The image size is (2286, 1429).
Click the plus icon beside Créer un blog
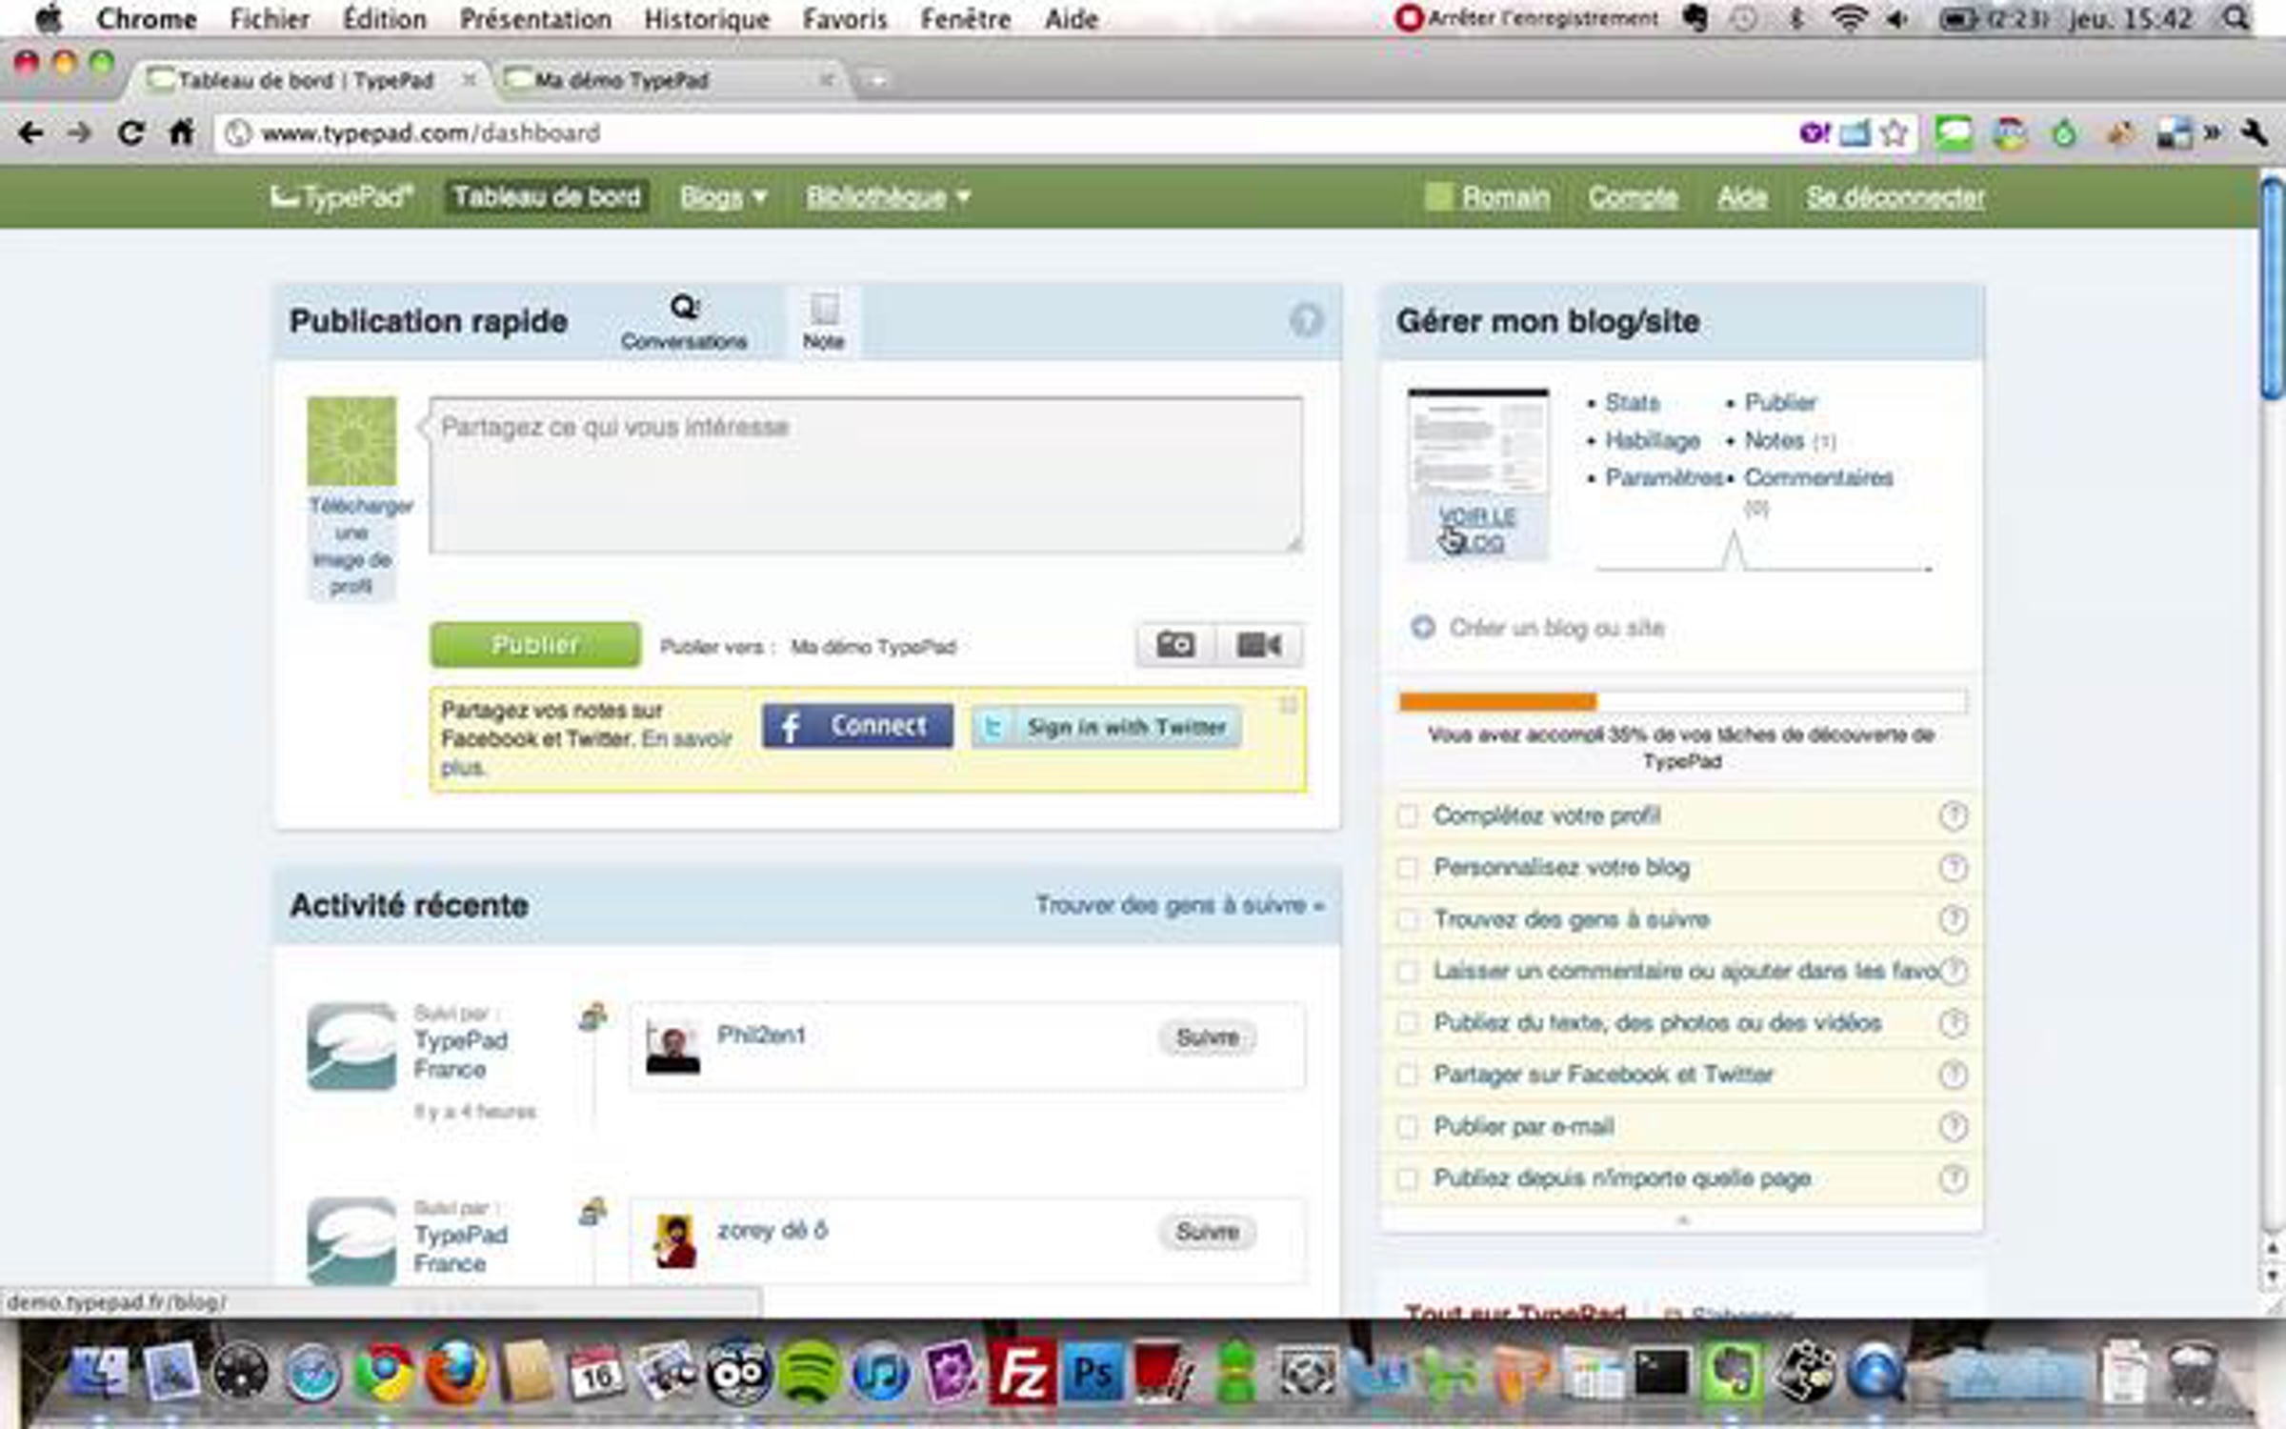1422,627
